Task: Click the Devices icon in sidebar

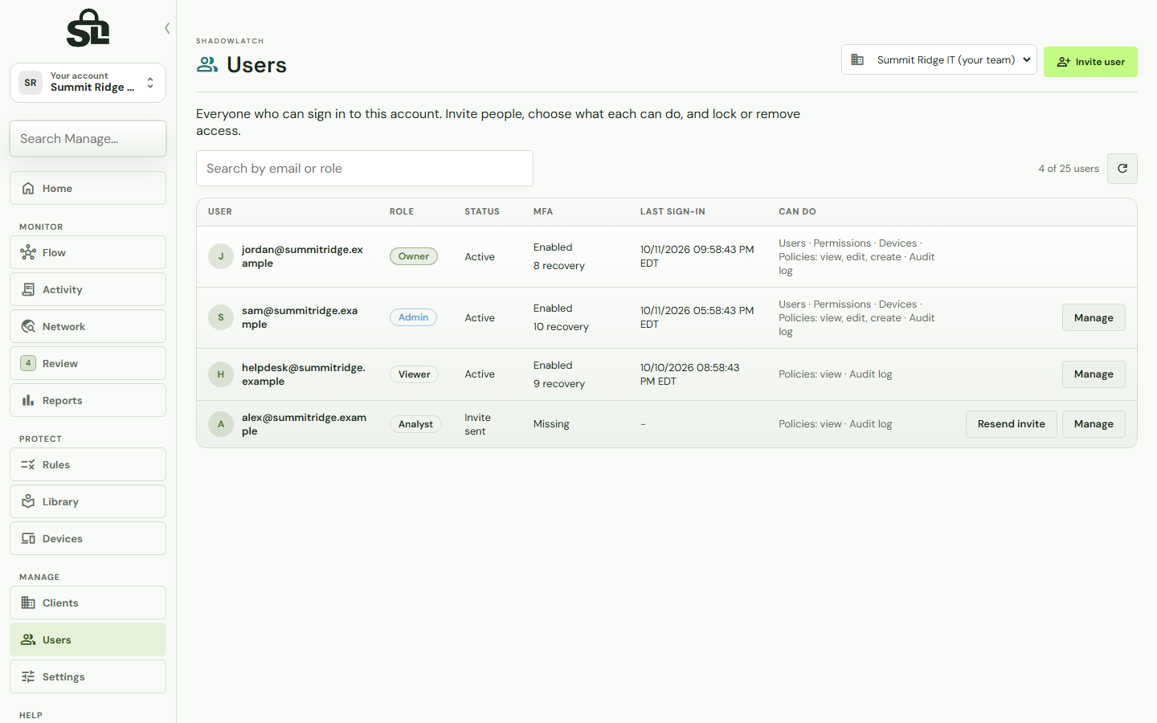Action: 28,538
